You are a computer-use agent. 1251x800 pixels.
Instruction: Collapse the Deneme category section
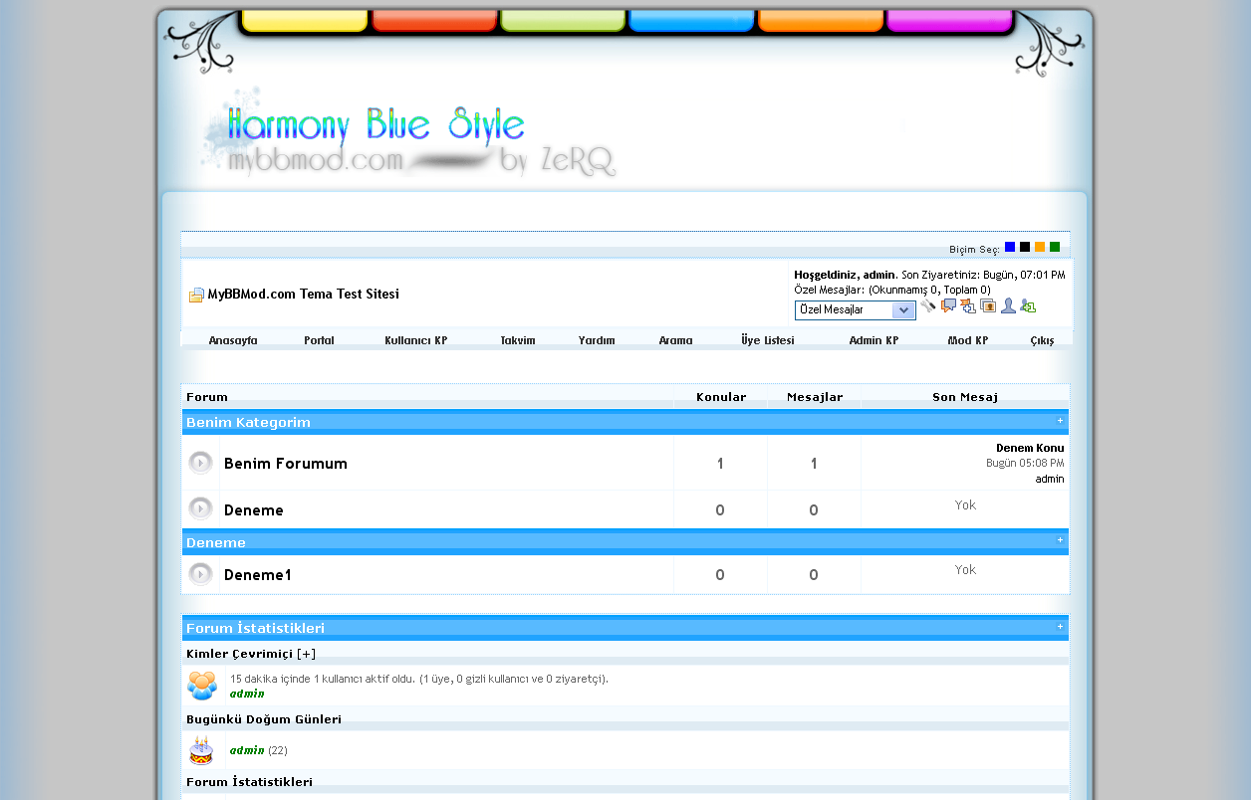click(x=1060, y=540)
